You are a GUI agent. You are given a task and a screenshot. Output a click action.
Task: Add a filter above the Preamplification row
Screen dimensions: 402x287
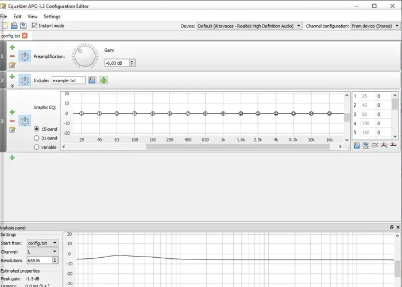coord(12,48)
